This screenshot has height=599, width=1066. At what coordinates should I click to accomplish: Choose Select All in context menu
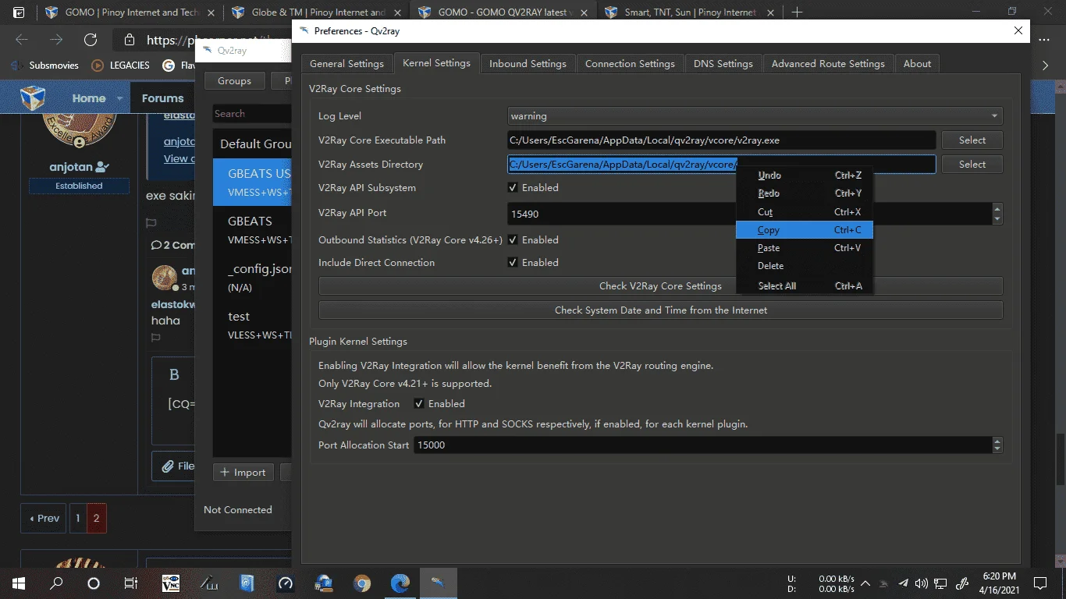(804, 286)
